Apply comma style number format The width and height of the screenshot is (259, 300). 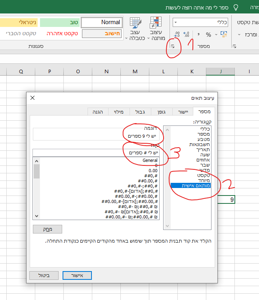point(198,34)
